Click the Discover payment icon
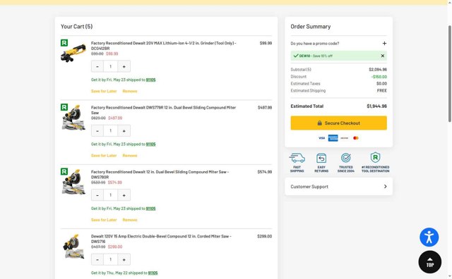452x279 pixels. [x=345, y=138]
